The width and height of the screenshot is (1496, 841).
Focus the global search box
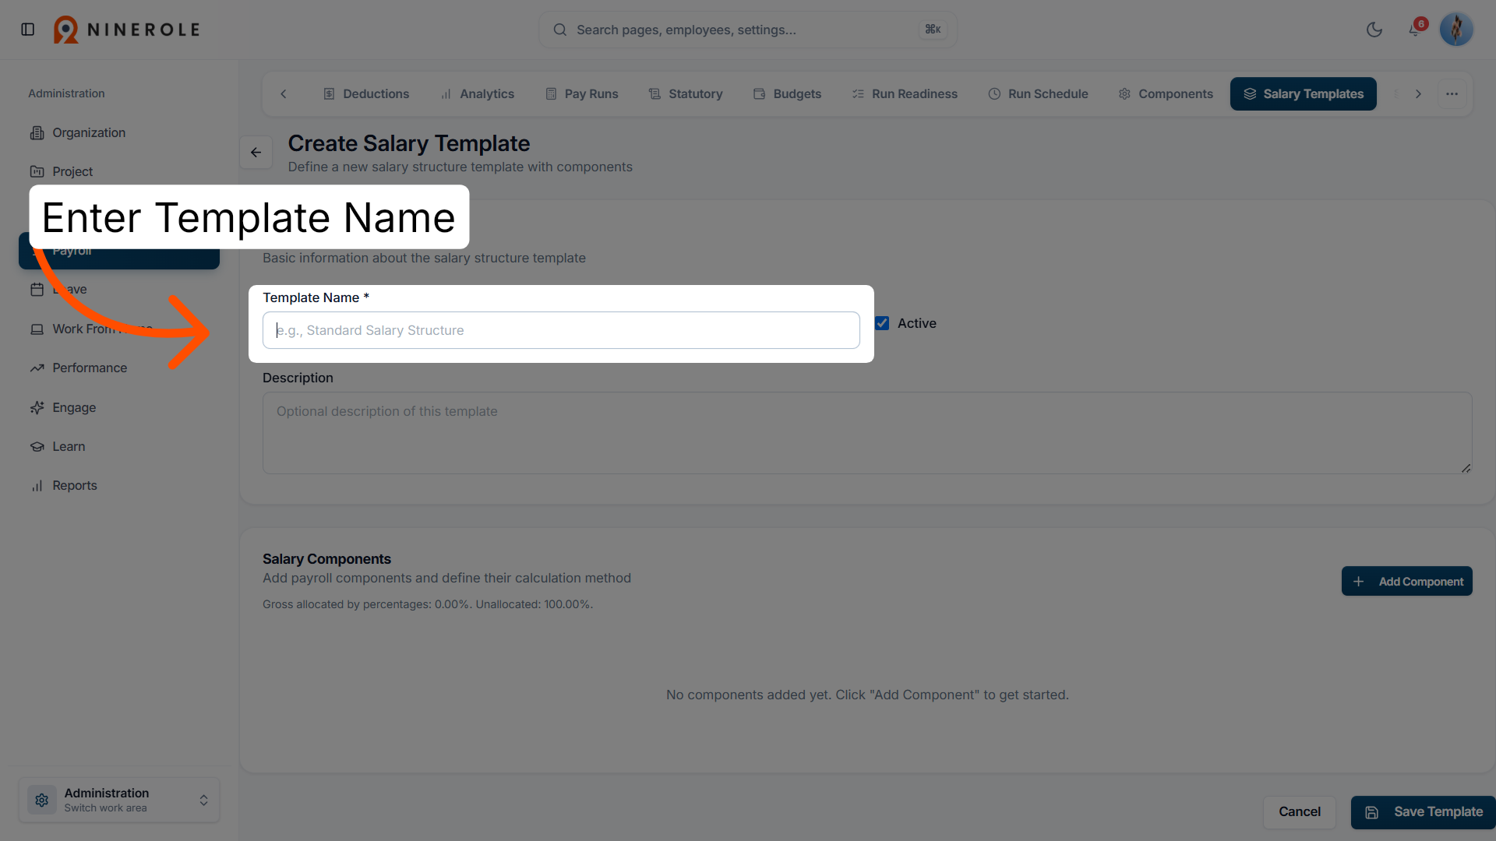(748, 30)
